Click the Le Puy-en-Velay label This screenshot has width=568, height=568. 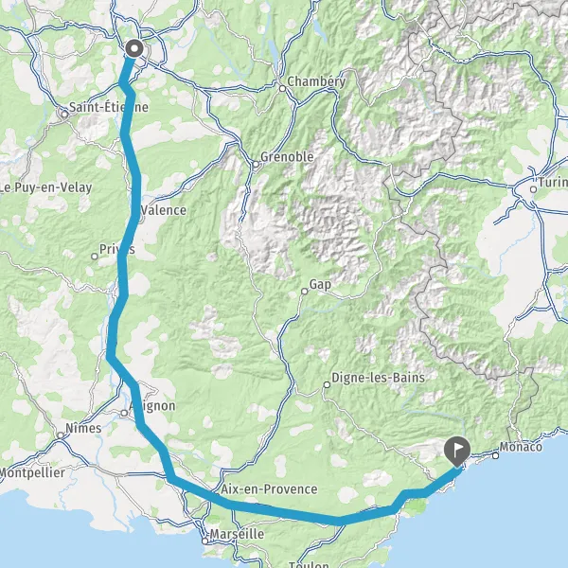pos(46,187)
